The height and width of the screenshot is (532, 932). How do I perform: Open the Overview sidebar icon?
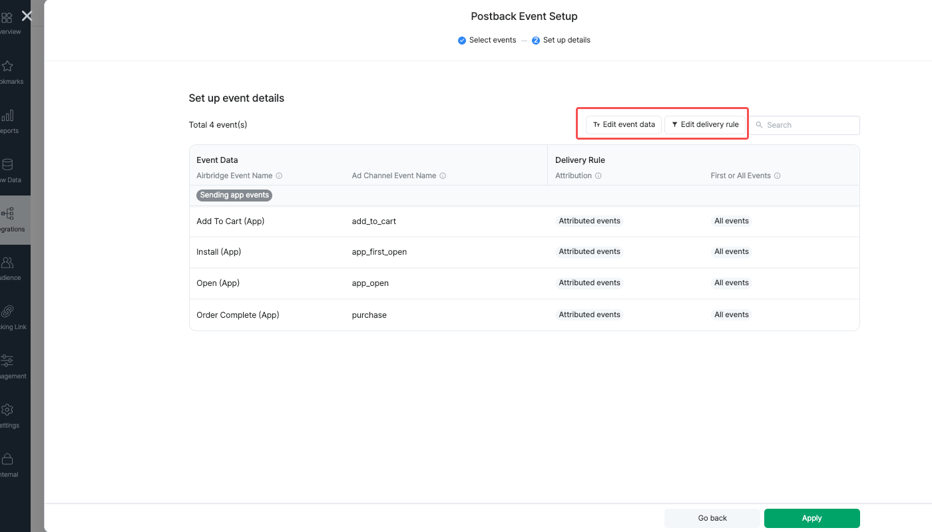7,18
